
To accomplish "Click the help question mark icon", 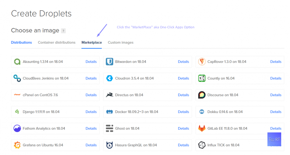I will [x=63, y=31].
